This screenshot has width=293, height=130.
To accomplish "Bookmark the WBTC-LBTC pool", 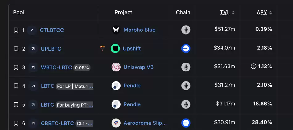I will click(16, 67).
